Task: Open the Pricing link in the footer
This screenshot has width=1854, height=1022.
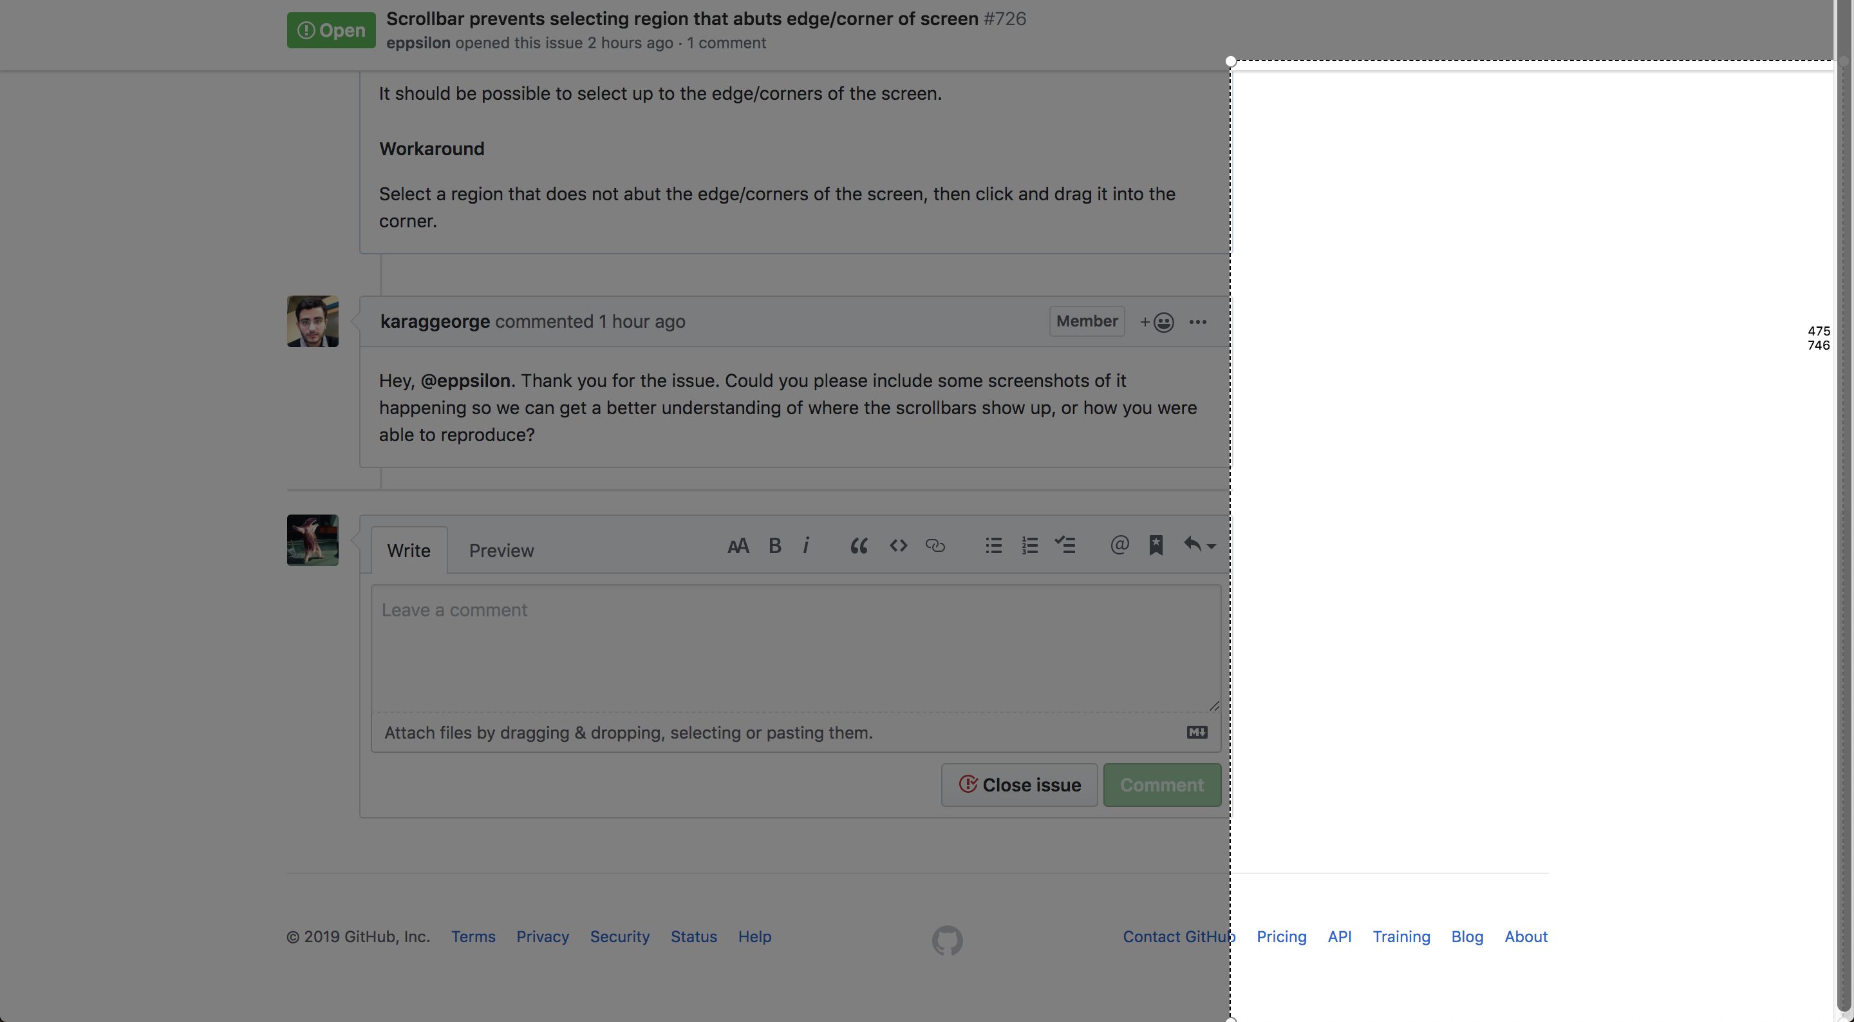Action: [x=1281, y=936]
